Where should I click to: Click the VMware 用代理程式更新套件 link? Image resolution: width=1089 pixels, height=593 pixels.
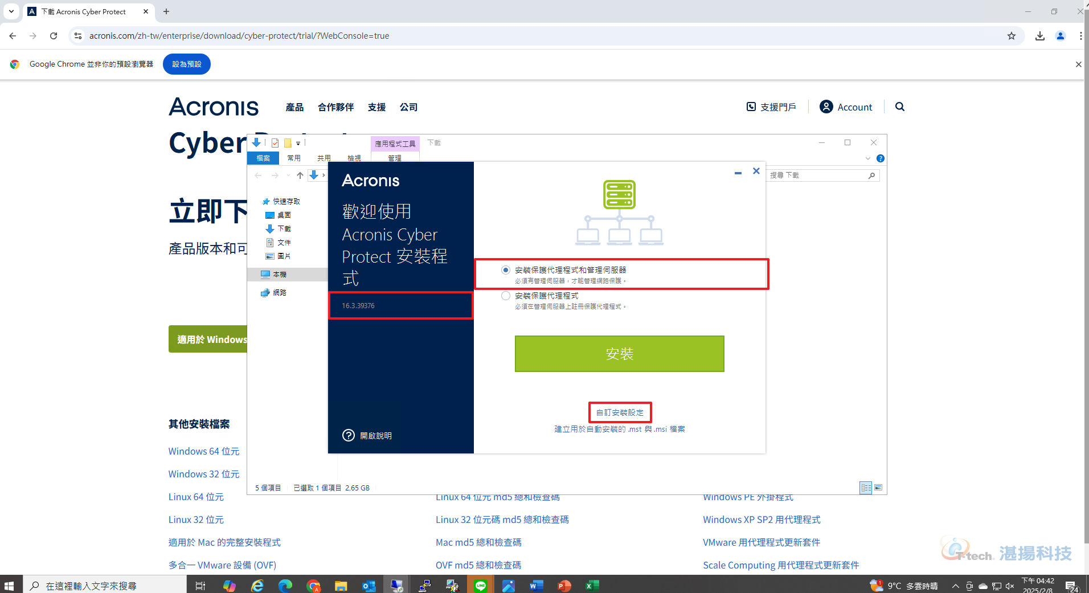click(762, 542)
